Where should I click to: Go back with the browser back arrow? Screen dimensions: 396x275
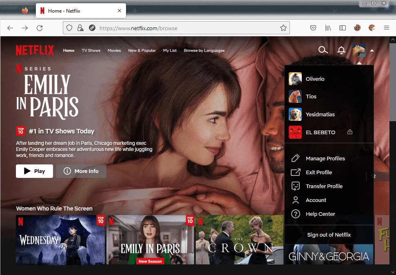(10, 28)
